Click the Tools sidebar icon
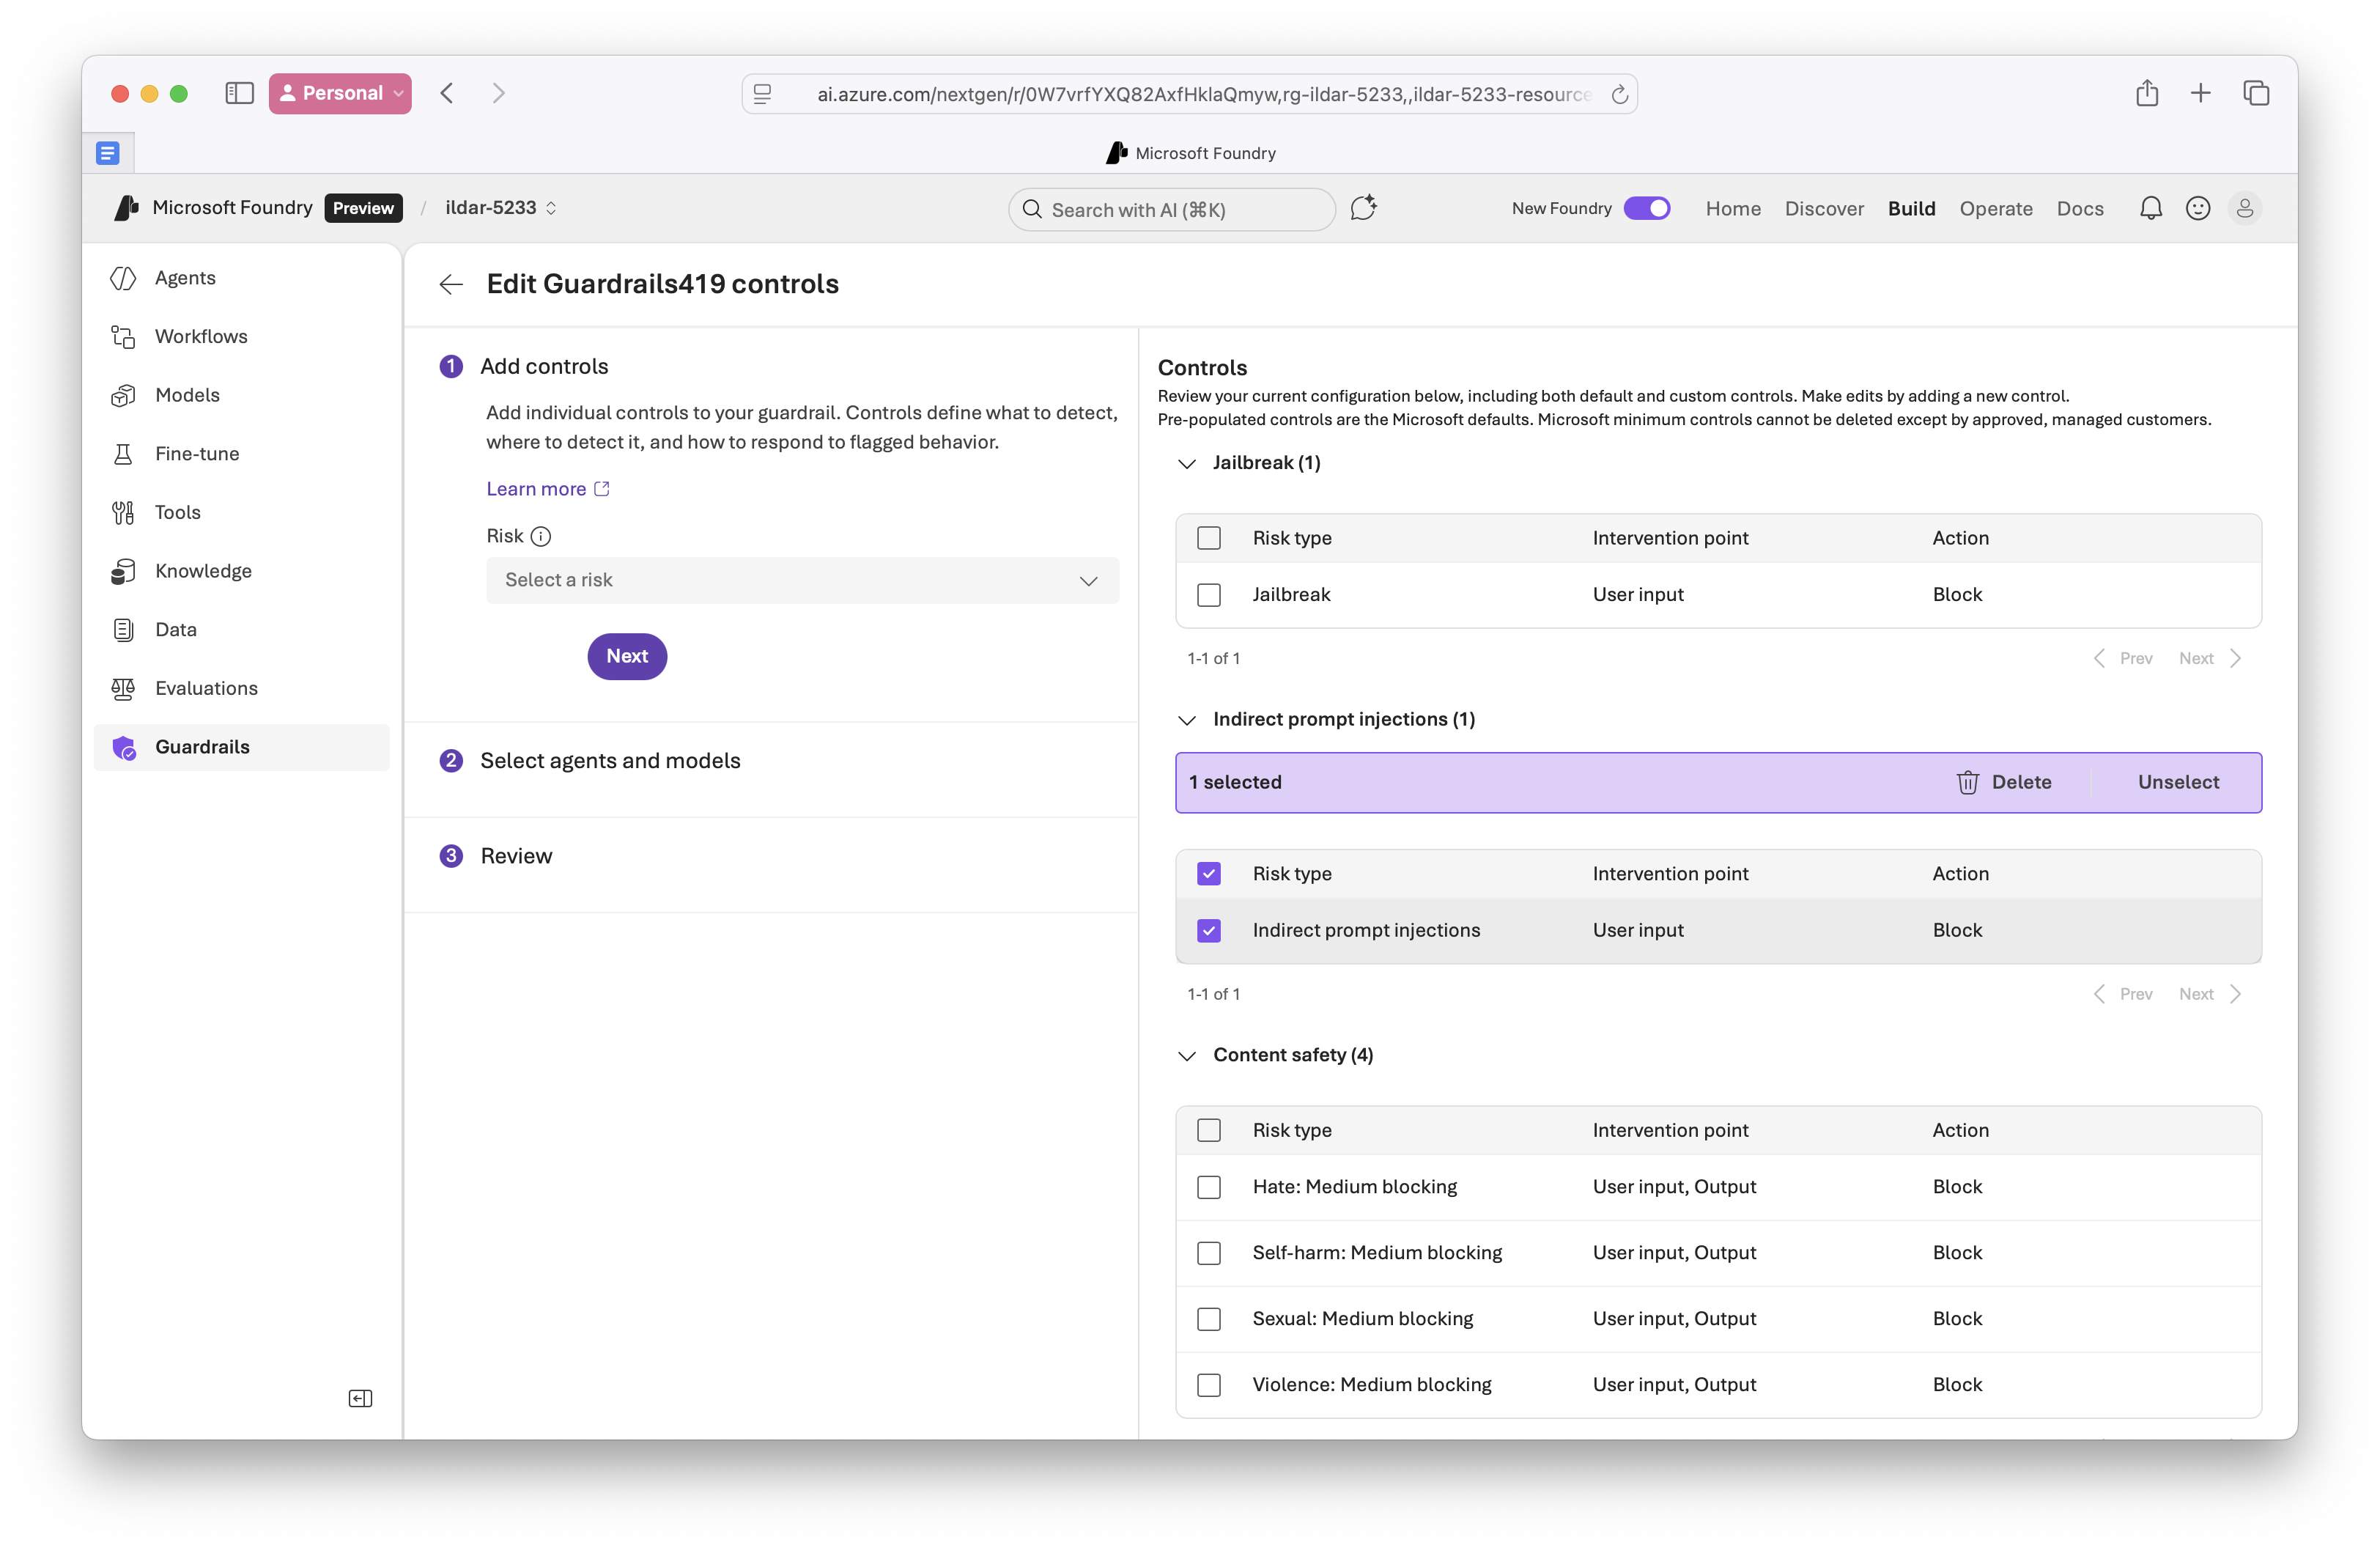The width and height of the screenshot is (2380, 1548). coord(123,512)
